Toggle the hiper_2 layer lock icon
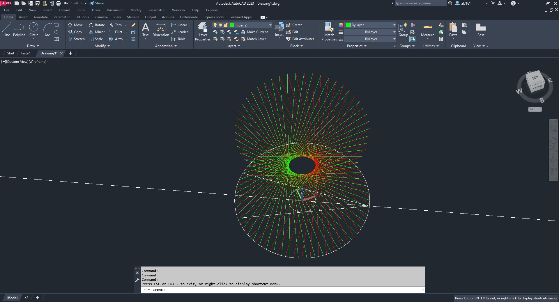Screen dimensions: 559x302 coord(226,25)
